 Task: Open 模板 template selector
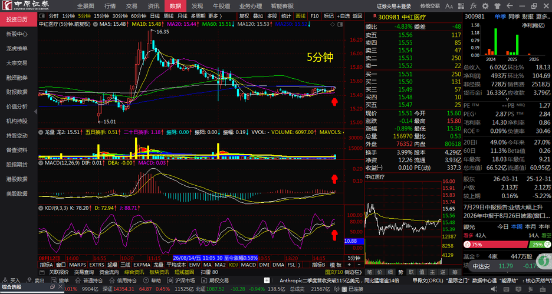tap(336, 265)
